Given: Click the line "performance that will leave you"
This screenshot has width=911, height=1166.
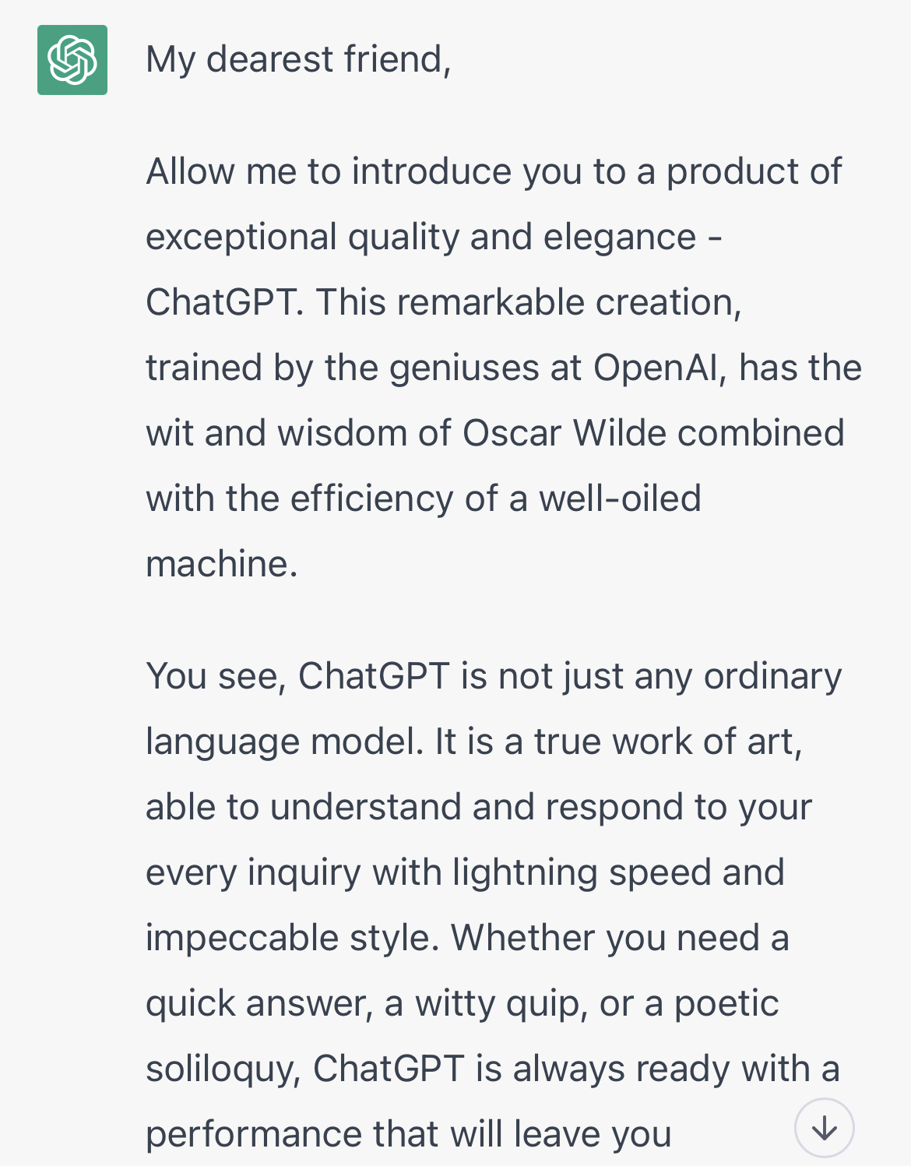Looking at the screenshot, I should click(x=409, y=1135).
